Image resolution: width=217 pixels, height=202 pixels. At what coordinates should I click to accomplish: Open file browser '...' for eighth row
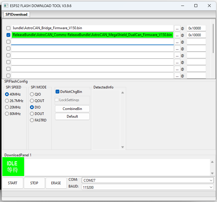tap(177, 76)
